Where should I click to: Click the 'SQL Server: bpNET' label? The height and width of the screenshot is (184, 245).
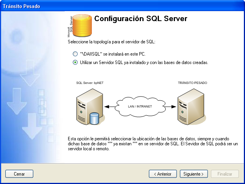[x=90, y=83]
